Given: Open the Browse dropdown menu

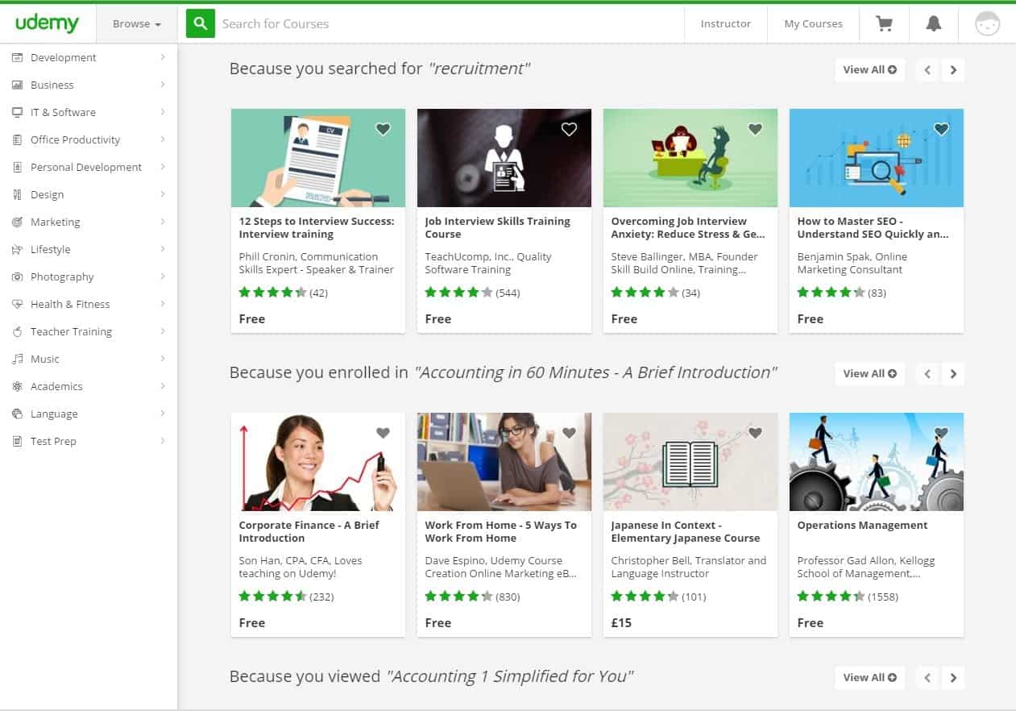Looking at the screenshot, I should [x=137, y=23].
